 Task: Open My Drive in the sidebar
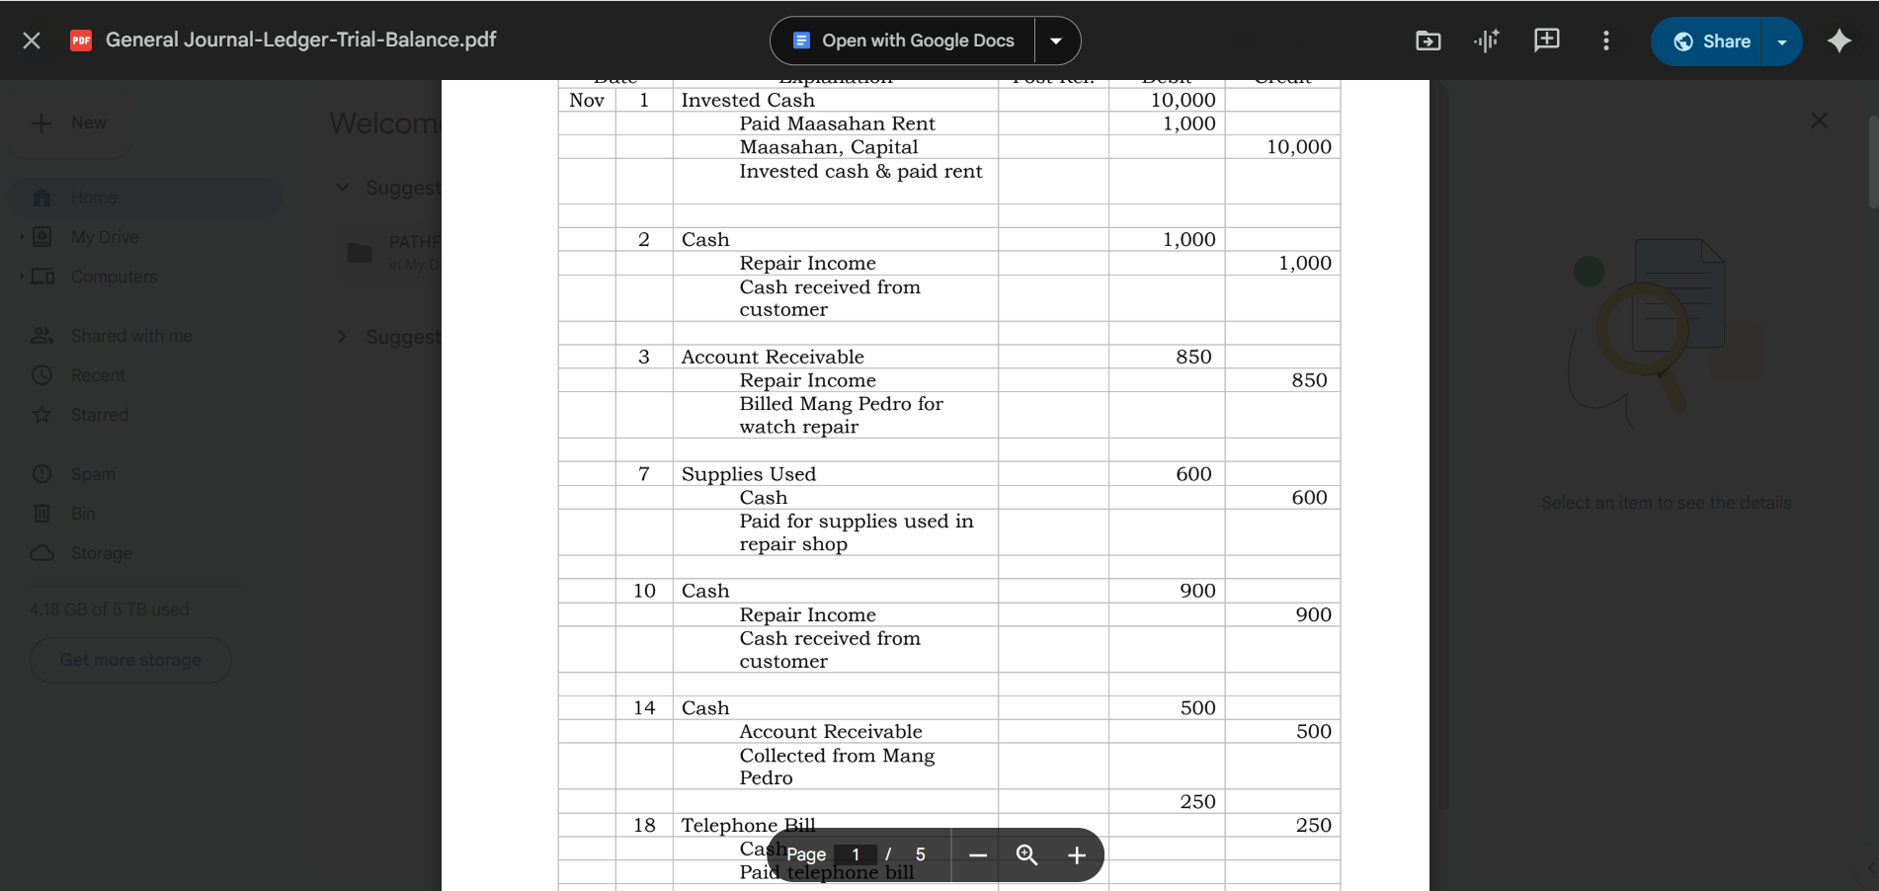(105, 237)
